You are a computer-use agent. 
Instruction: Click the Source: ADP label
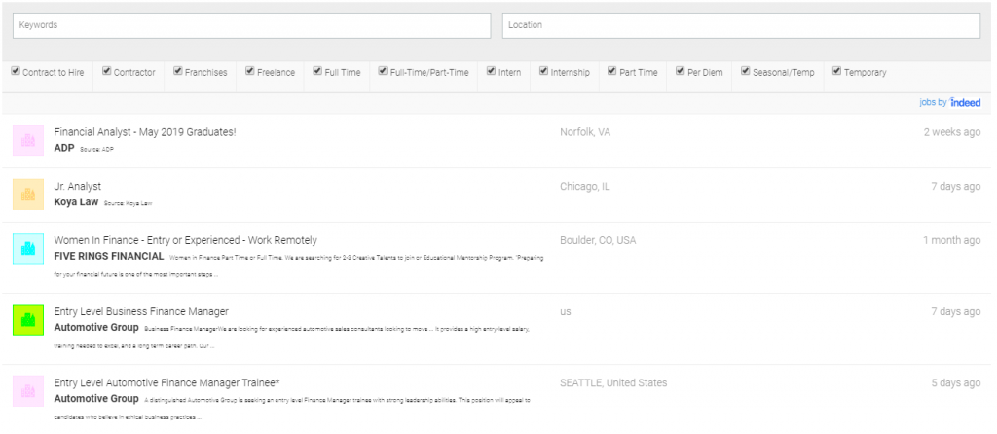pos(96,149)
